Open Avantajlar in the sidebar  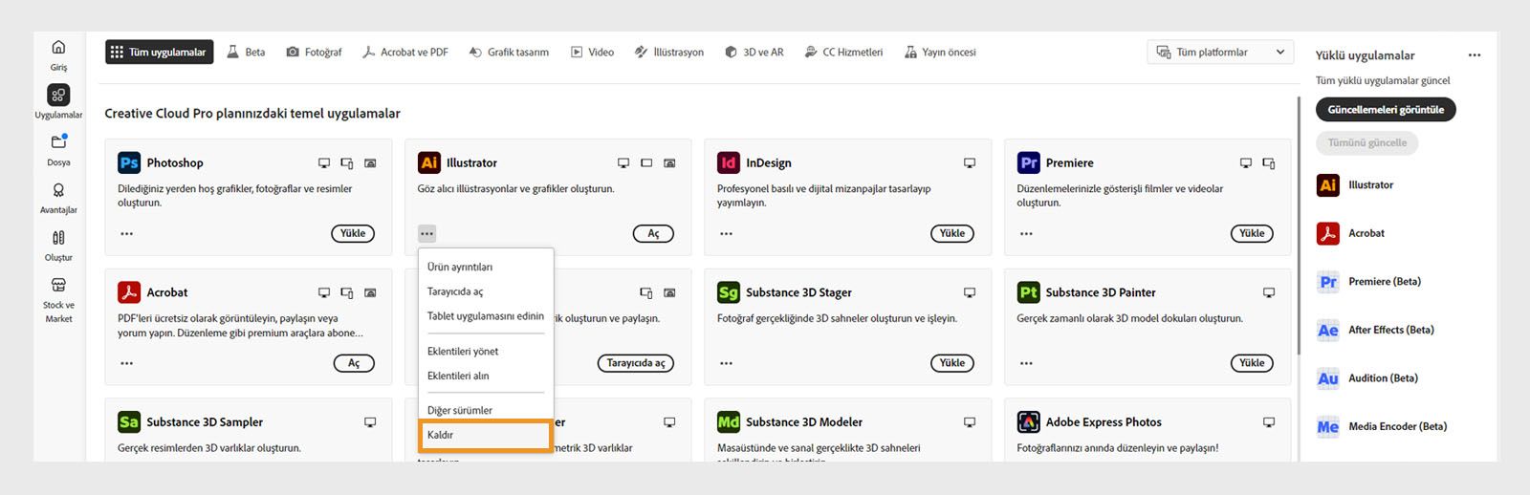tap(58, 198)
